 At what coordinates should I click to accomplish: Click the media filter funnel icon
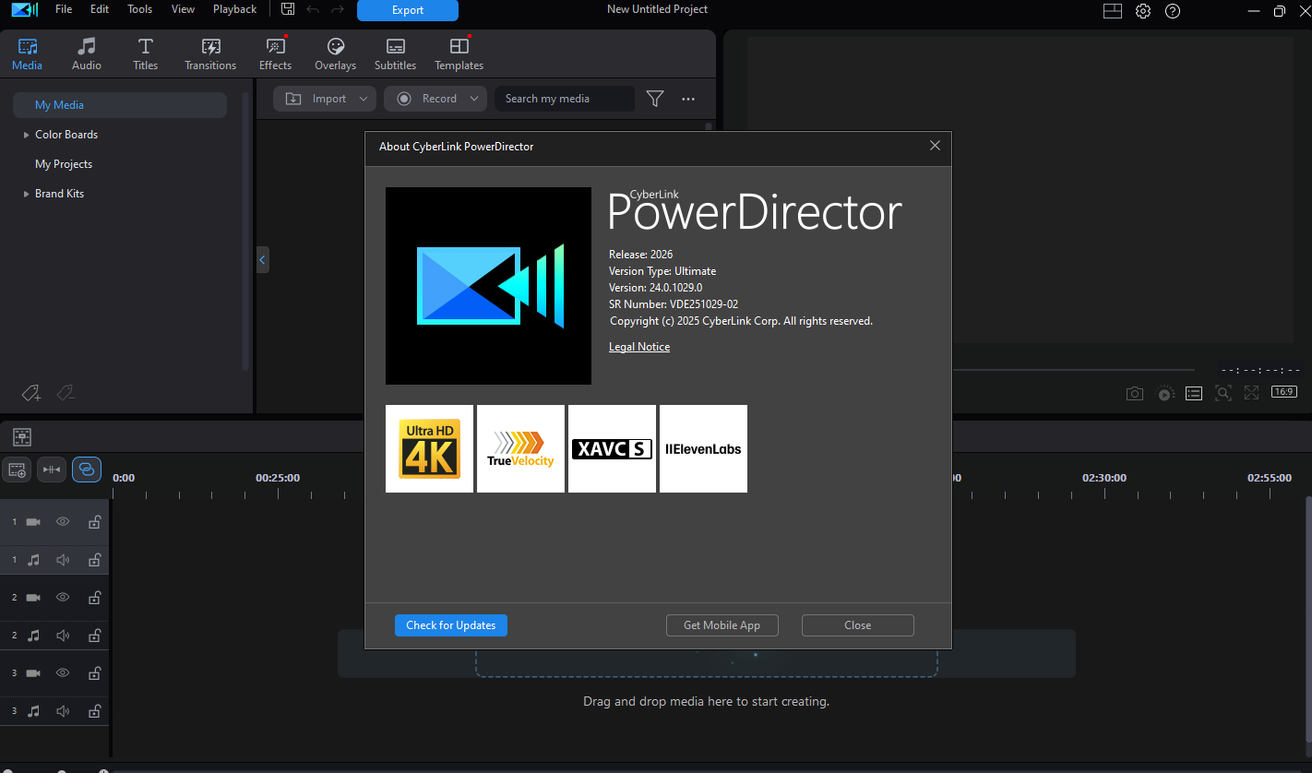[x=655, y=99]
